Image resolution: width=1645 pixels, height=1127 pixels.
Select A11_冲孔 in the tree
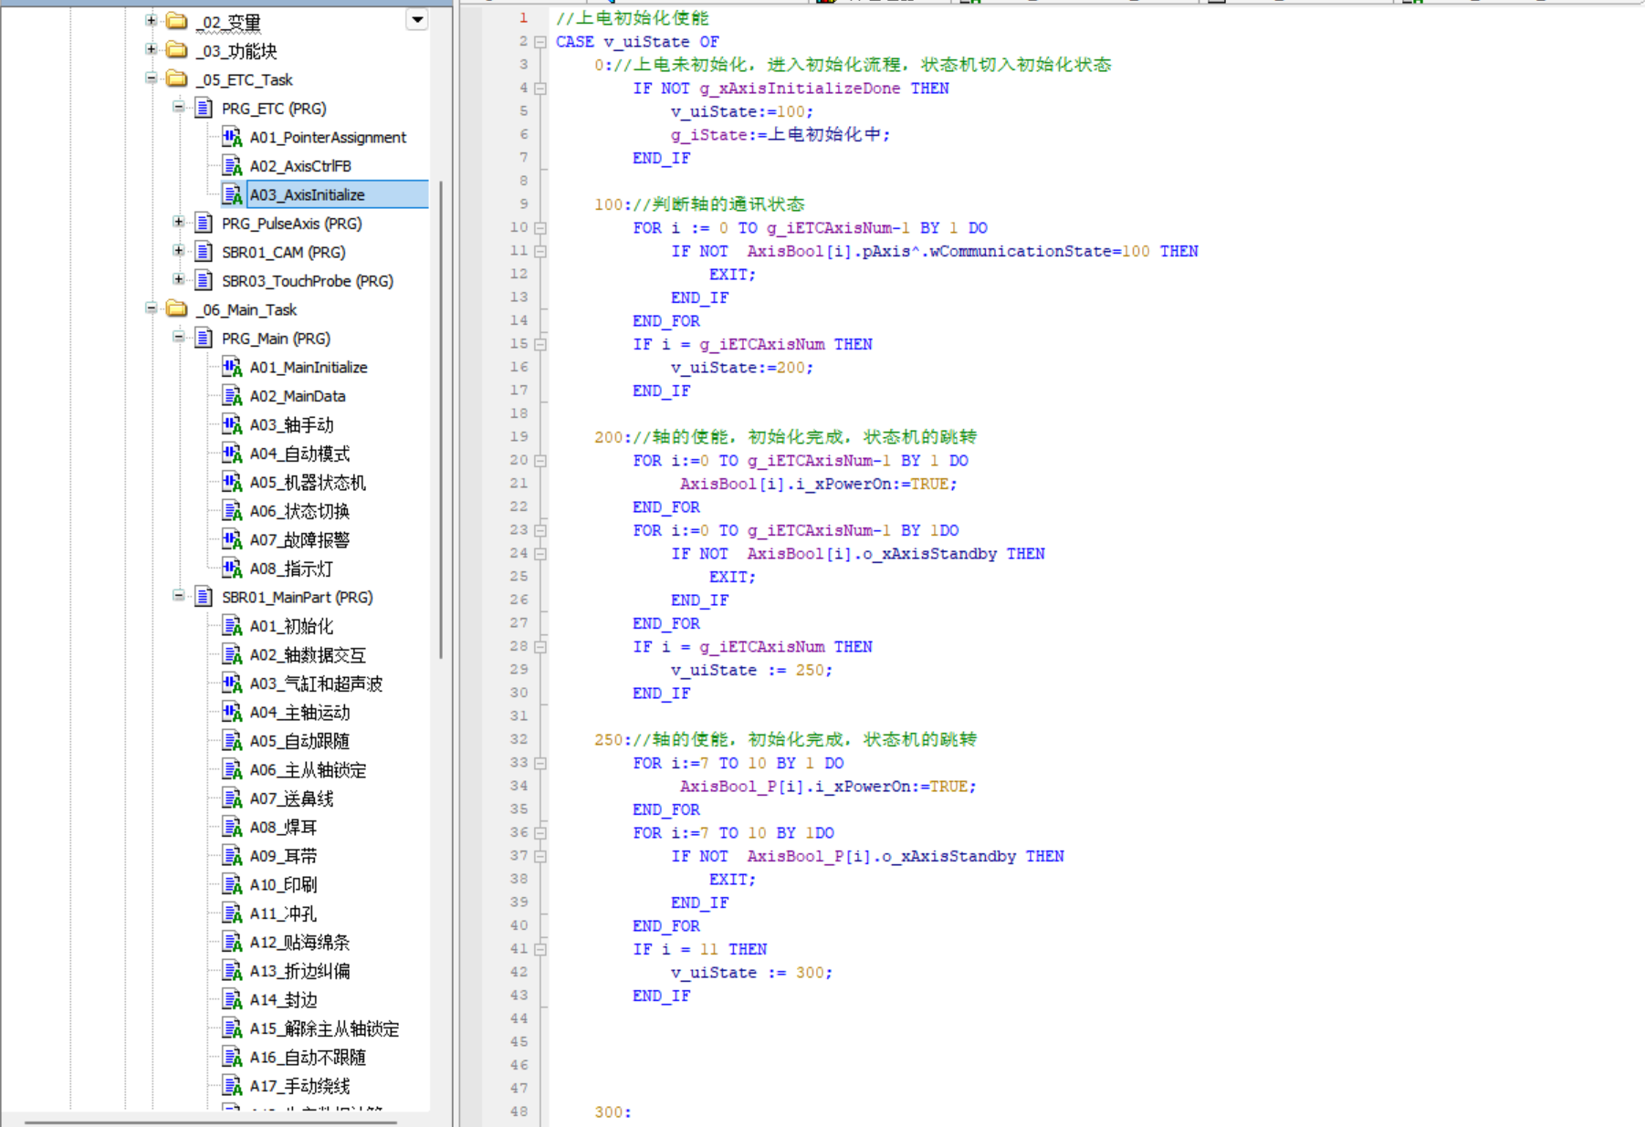coord(283,913)
